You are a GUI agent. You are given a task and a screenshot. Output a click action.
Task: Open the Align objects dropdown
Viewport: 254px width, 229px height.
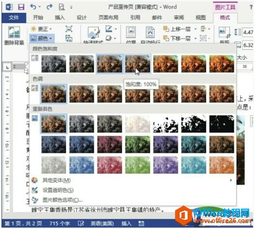pyautogui.click(x=206, y=29)
